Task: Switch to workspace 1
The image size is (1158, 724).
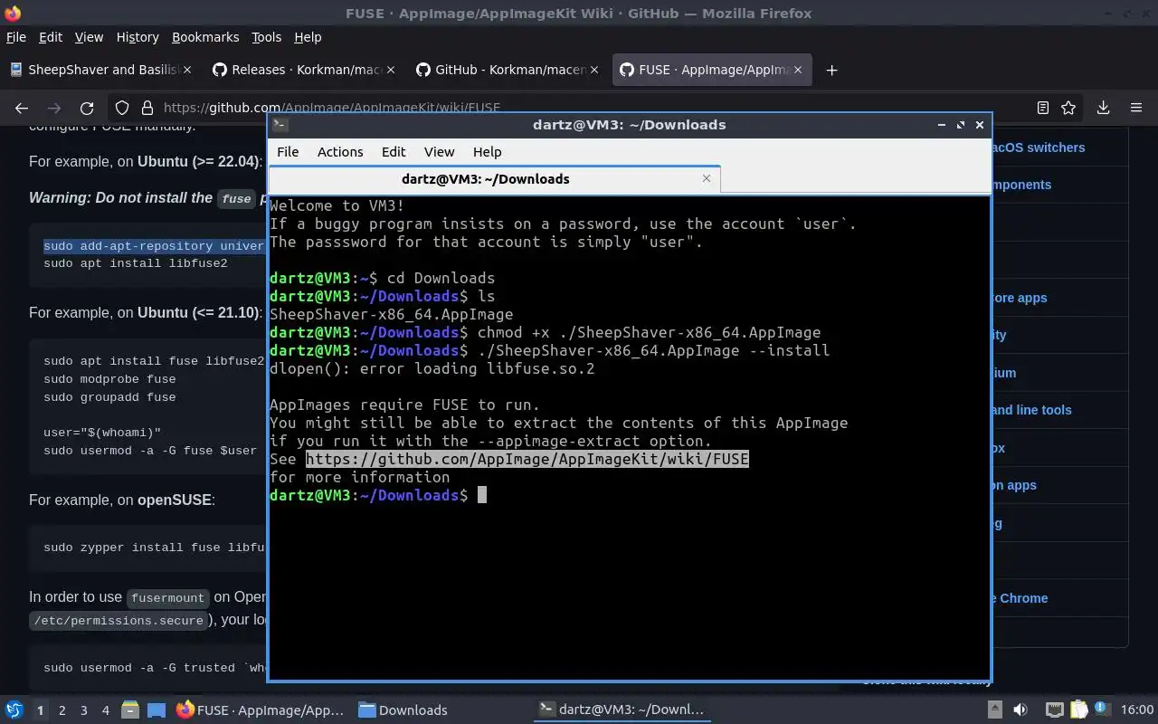Action: (40, 710)
